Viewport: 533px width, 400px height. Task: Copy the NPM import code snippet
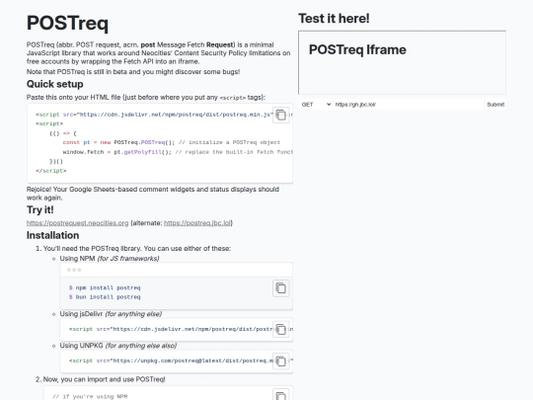[280, 394]
